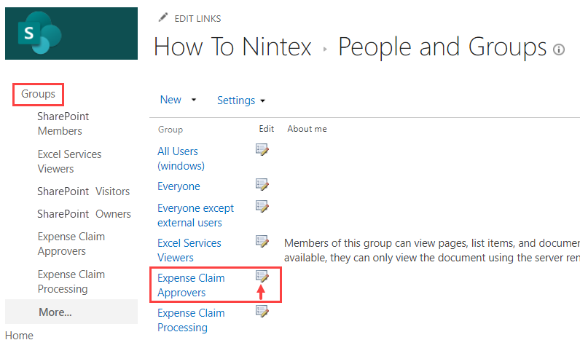Sort by the Group column header
This screenshot has width=580, height=340.
point(171,129)
